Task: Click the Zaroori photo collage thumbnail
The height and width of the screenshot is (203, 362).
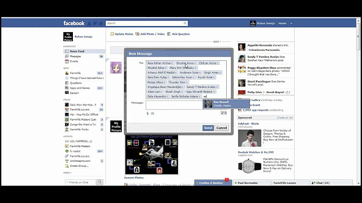Action: (152, 155)
